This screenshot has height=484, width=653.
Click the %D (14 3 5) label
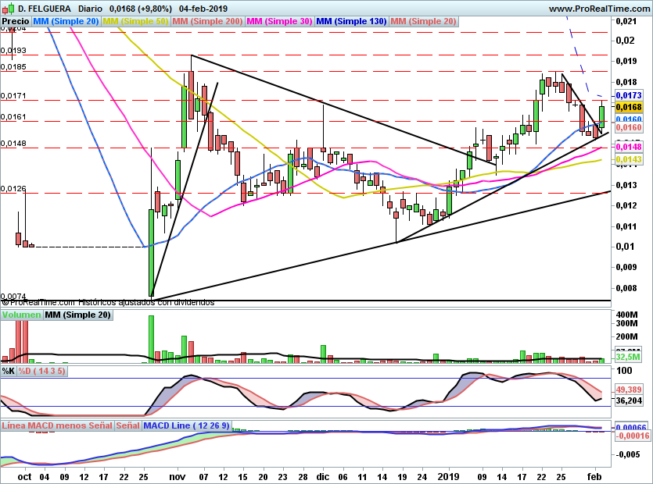41,371
